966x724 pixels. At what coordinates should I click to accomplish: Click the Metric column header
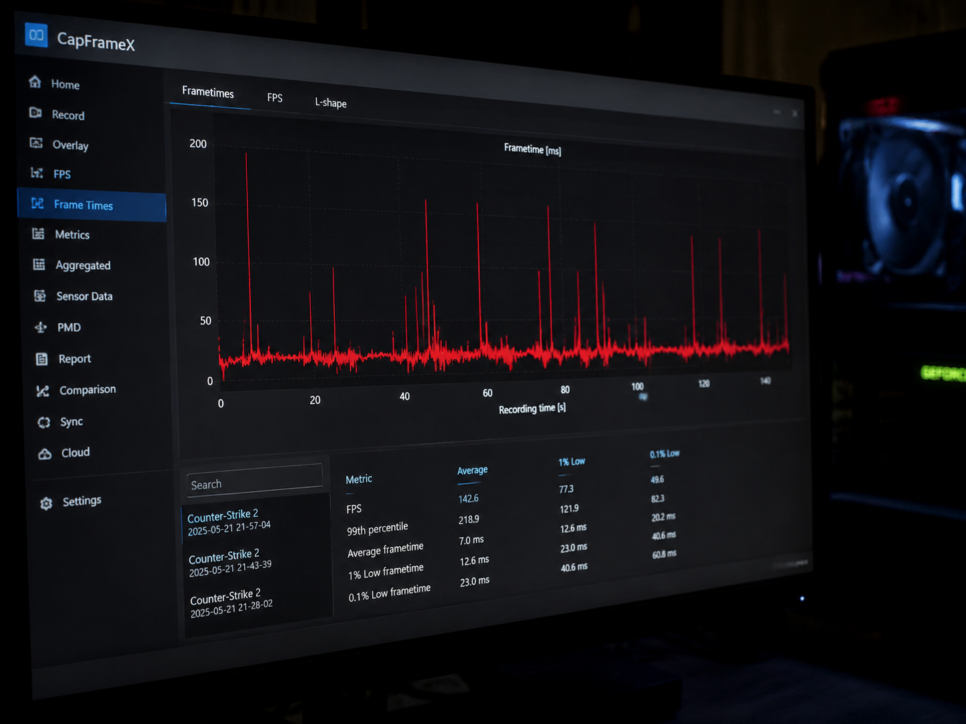click(359, 479)
